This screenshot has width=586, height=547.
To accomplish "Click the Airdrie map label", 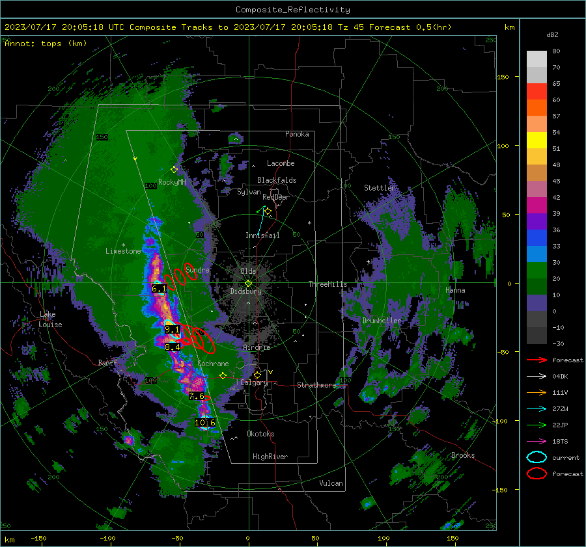I will (257, 347).
